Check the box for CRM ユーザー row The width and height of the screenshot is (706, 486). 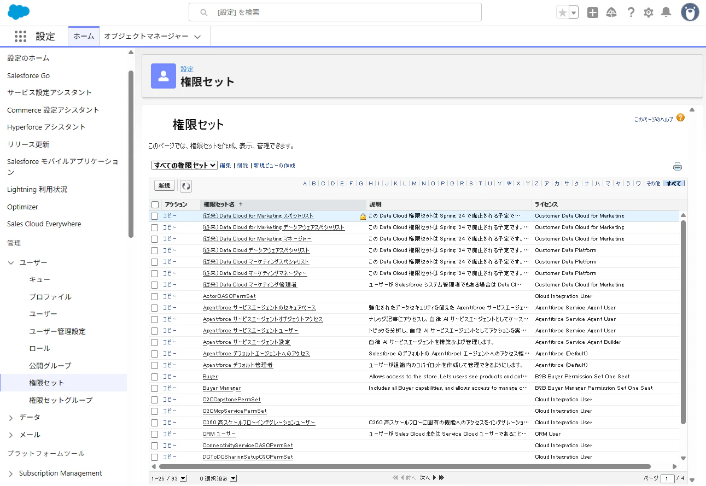click(x=155, y=434)
